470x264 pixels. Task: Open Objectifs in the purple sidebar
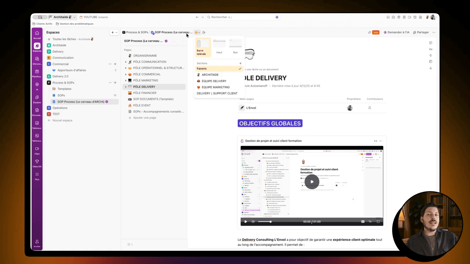tap(37, 163)
